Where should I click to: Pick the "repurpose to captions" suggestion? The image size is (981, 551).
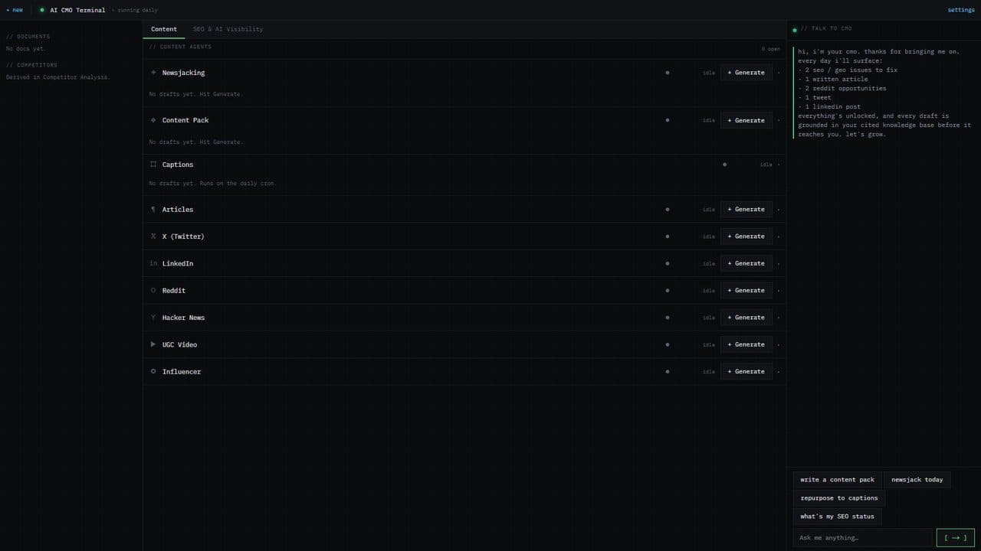(839, 498)
